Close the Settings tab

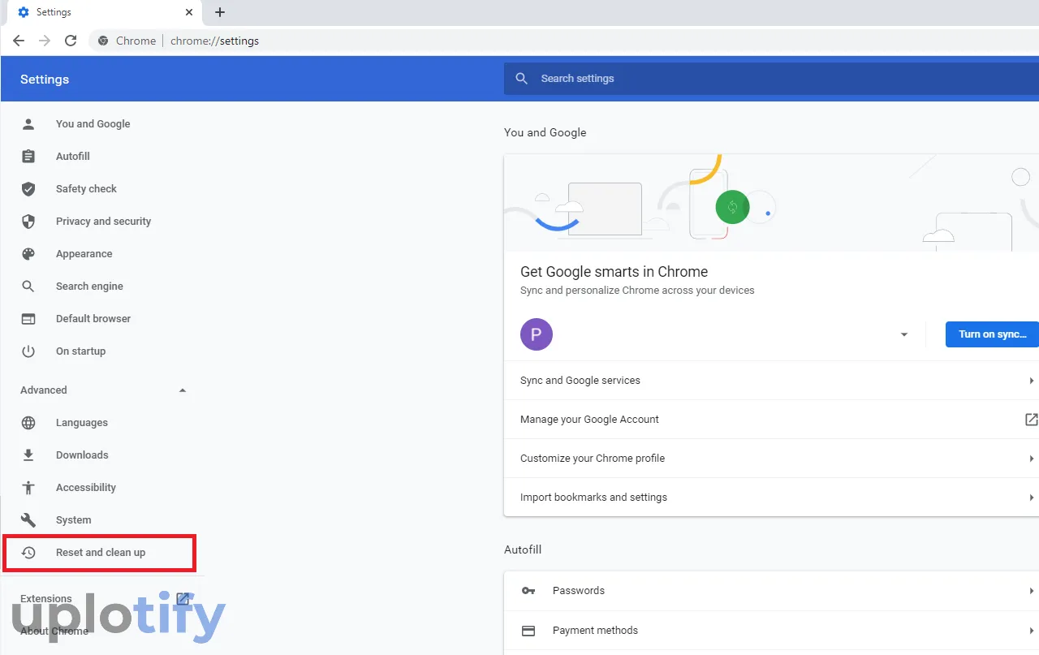click(x=189, y=12)
